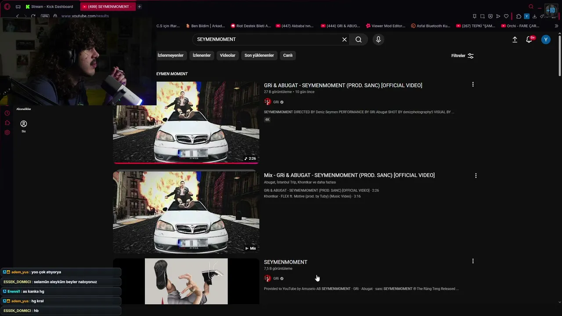The width and height of the screenshot is (562, 316).
Task: Open the 'Viewer Mod Editor...' bookmark
Action: [x=385, y=26]
